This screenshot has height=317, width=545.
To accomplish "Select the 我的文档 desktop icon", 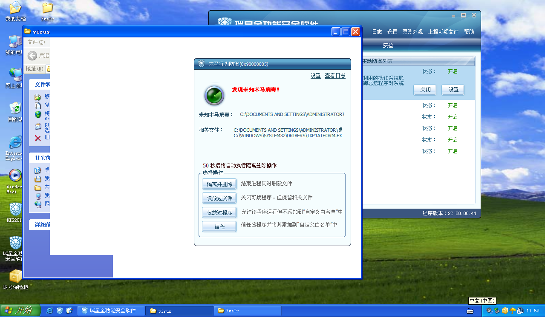I will point(15,11).
